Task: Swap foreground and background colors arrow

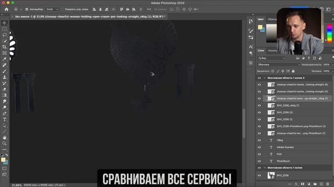Action: [7, 155]
